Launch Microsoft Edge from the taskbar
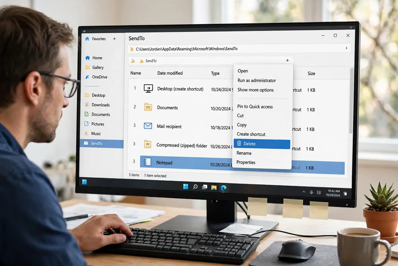 tap(223, 188)
